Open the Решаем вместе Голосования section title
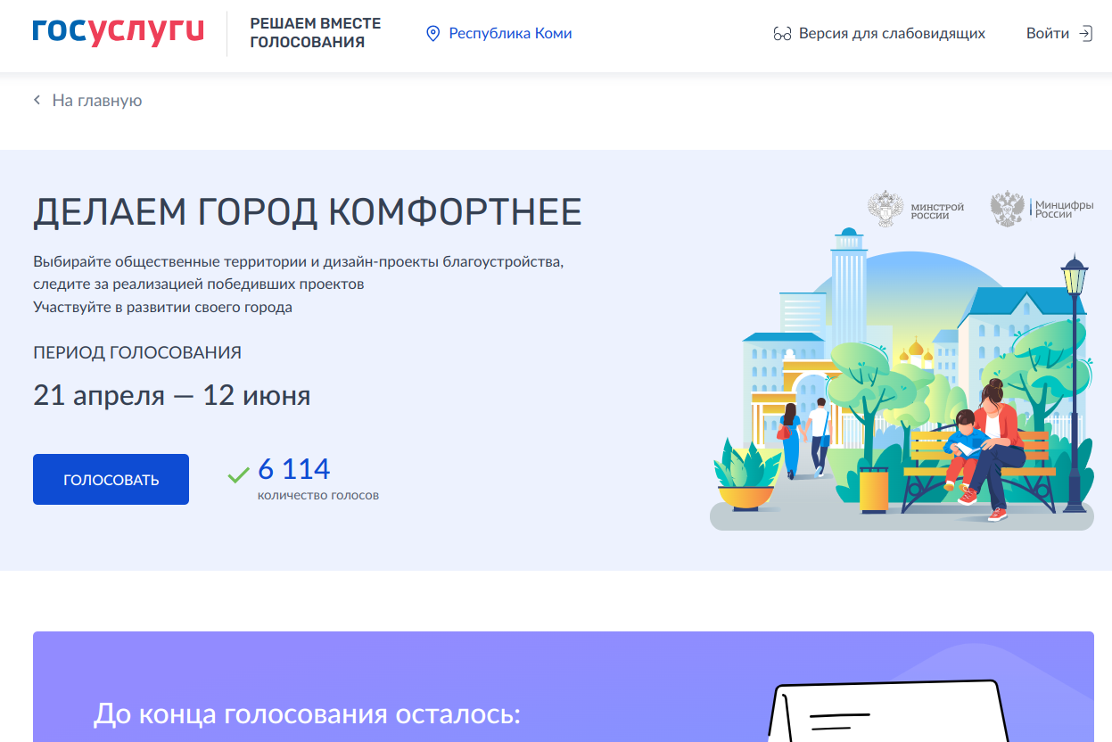The width and height of the screenshot is (1112, 742). (315, 33)
